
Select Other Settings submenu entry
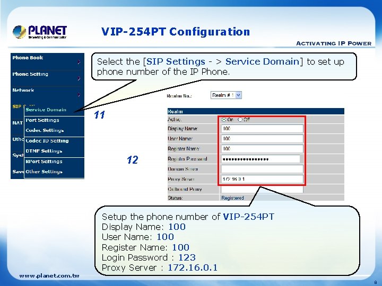(44, 172)
